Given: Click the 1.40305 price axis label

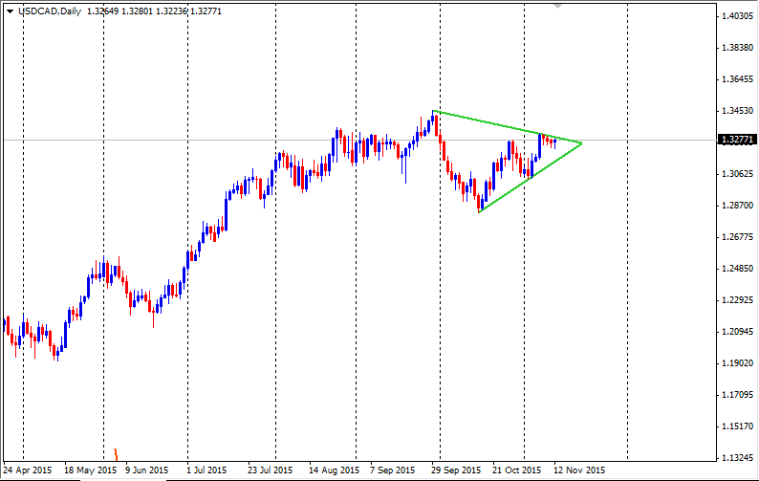Looking at the screenshot, I should point(737,16).
